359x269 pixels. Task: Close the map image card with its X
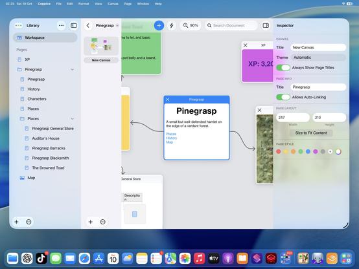coord(259,110)
